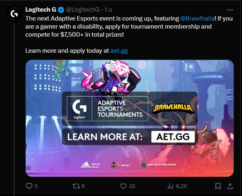Click the Logitech G display name

pos(41,10)
